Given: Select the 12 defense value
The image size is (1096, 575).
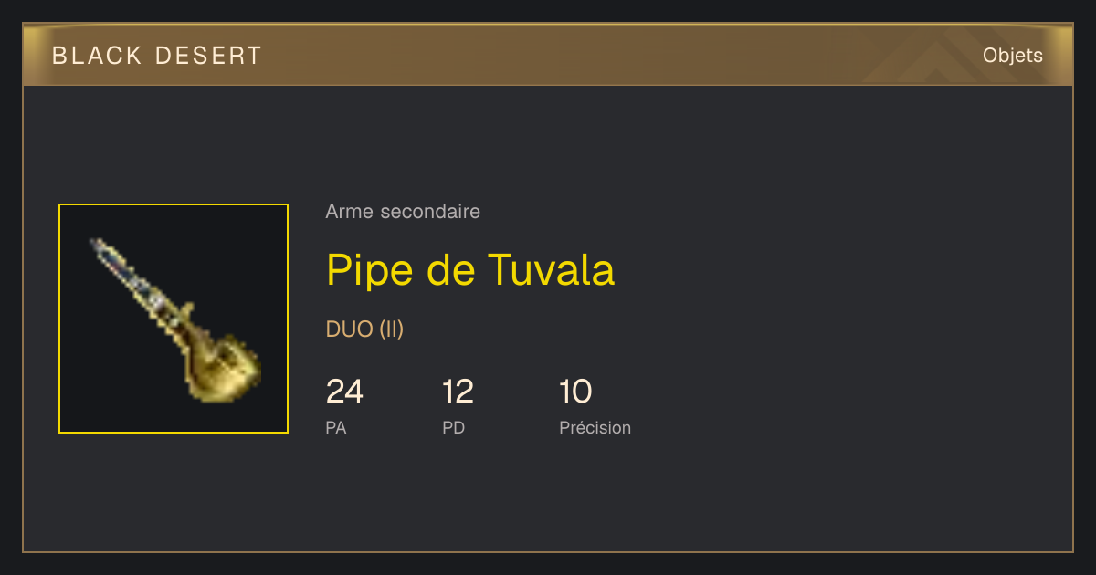Looking at the screenshot, I should [x=458, y=392].
